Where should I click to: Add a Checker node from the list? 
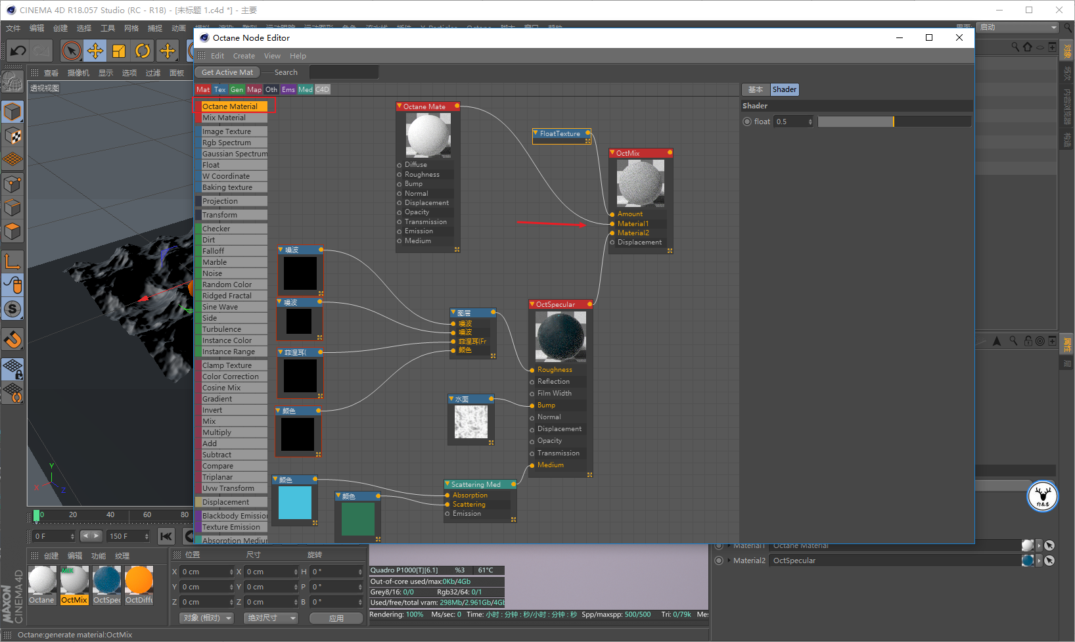click(231, 229)
